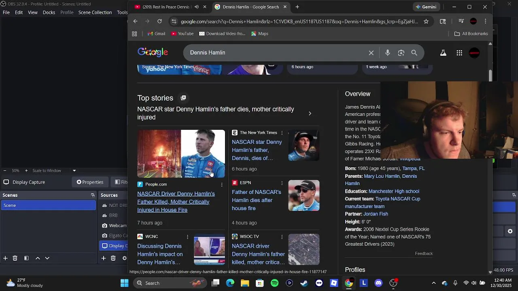Search by image with Google Lens
Screen dimensions: 518x291
pyautogui.click(x=401, y=53)
